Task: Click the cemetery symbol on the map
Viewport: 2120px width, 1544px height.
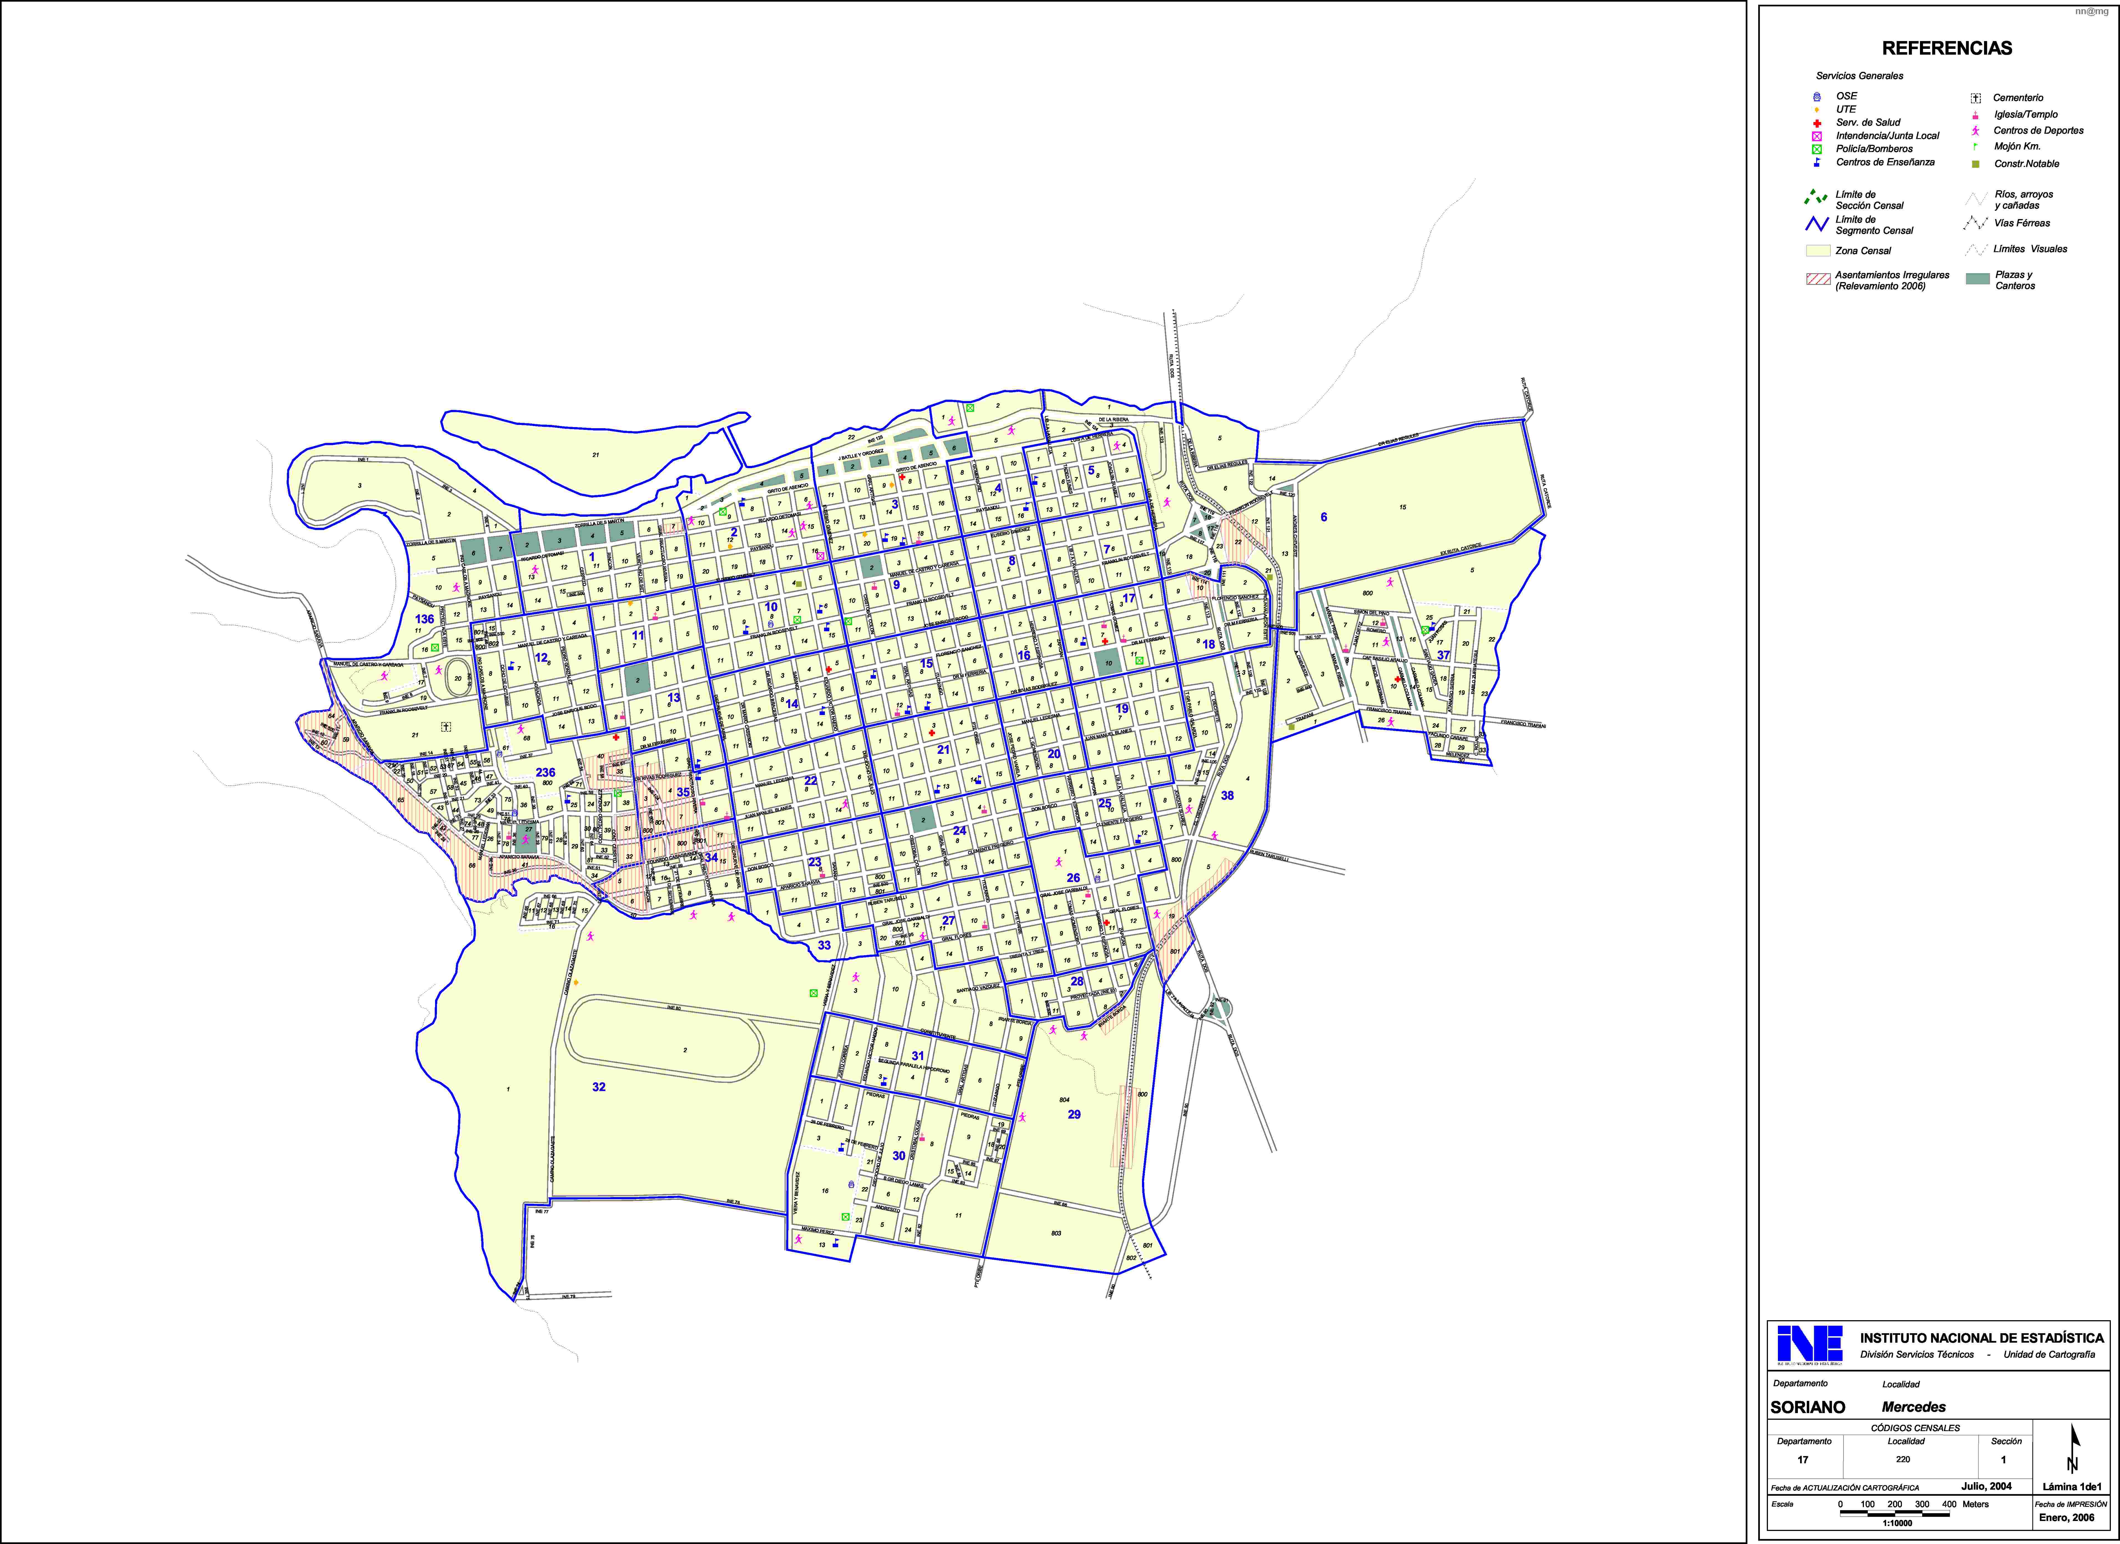Action: coord(446,726)
